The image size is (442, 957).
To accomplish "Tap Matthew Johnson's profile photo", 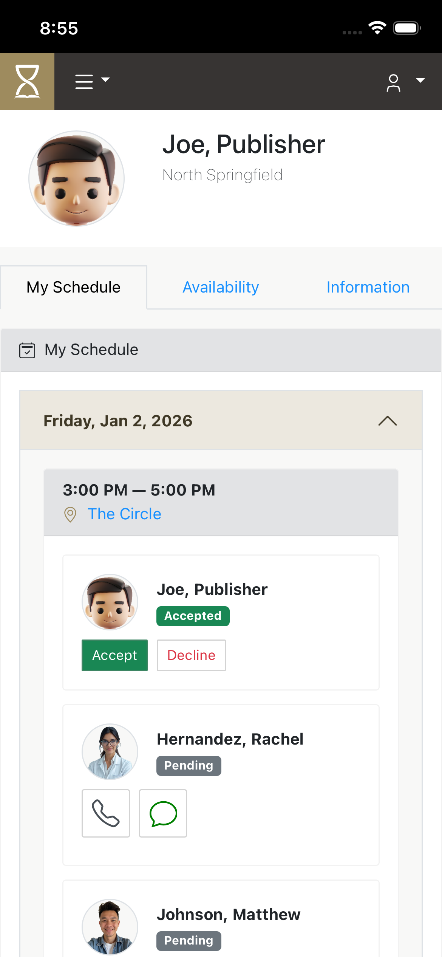I will point(110,927).
